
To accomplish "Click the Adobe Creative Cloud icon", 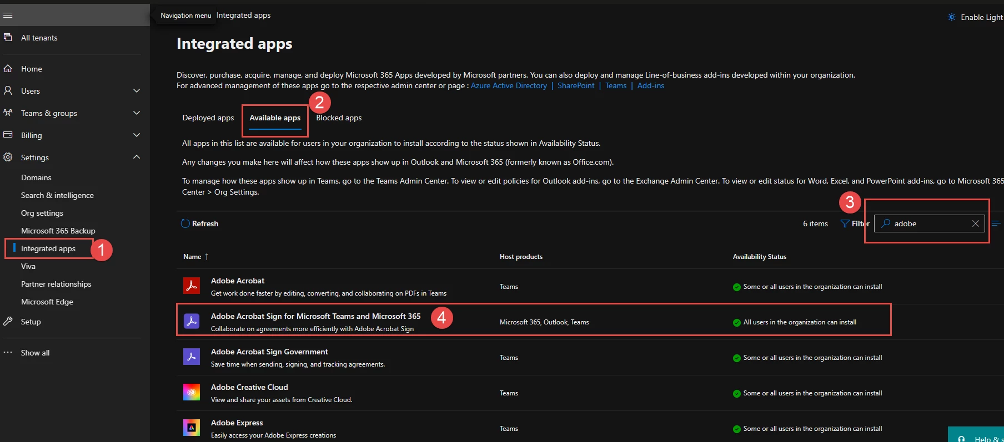I will click(x=192, y=392).
